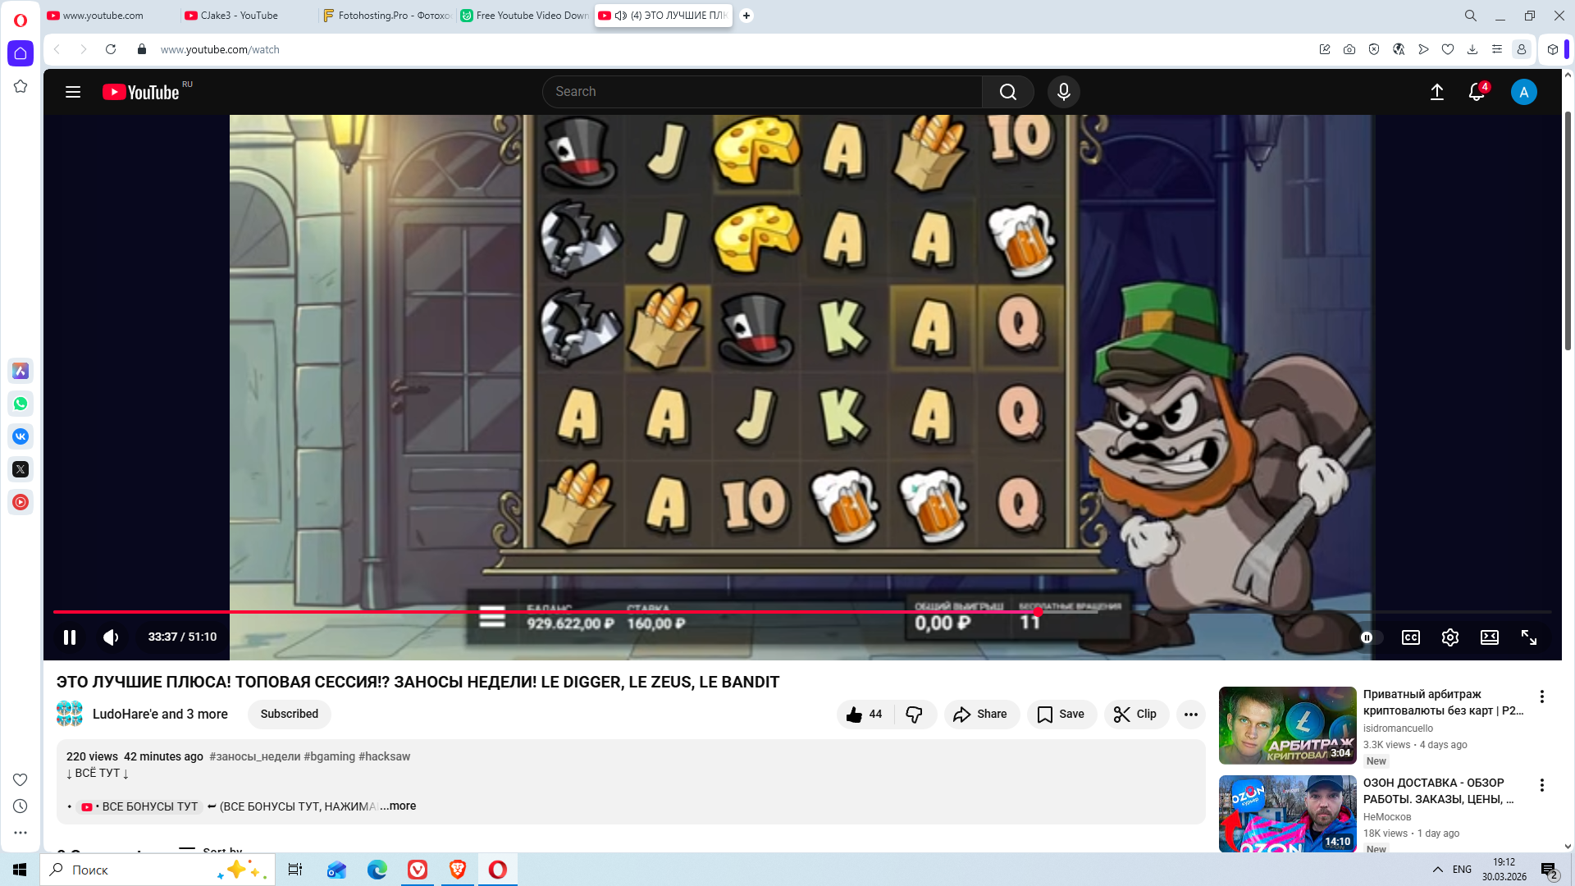
Task: Click the video upload create icon
Action: [1436, 92]
